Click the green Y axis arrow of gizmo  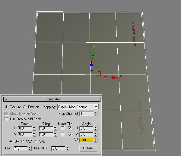click(x=94, y=53)
